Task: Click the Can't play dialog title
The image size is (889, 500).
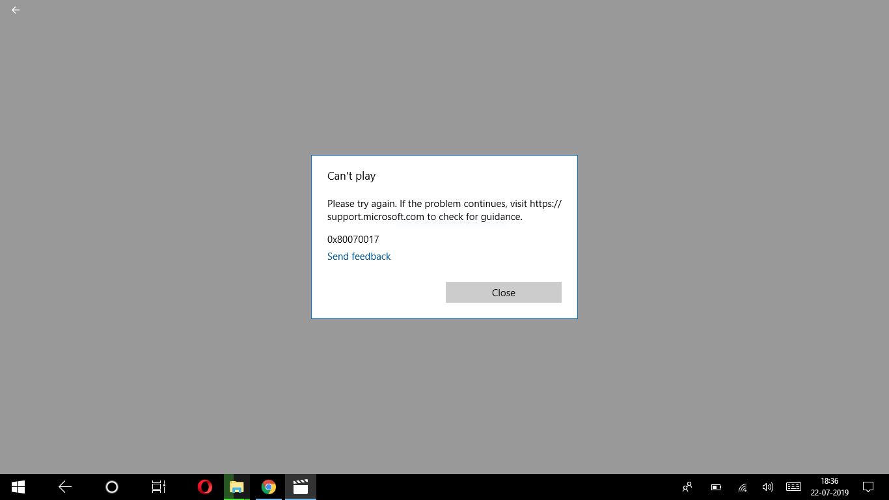Action: coord(351,176)
